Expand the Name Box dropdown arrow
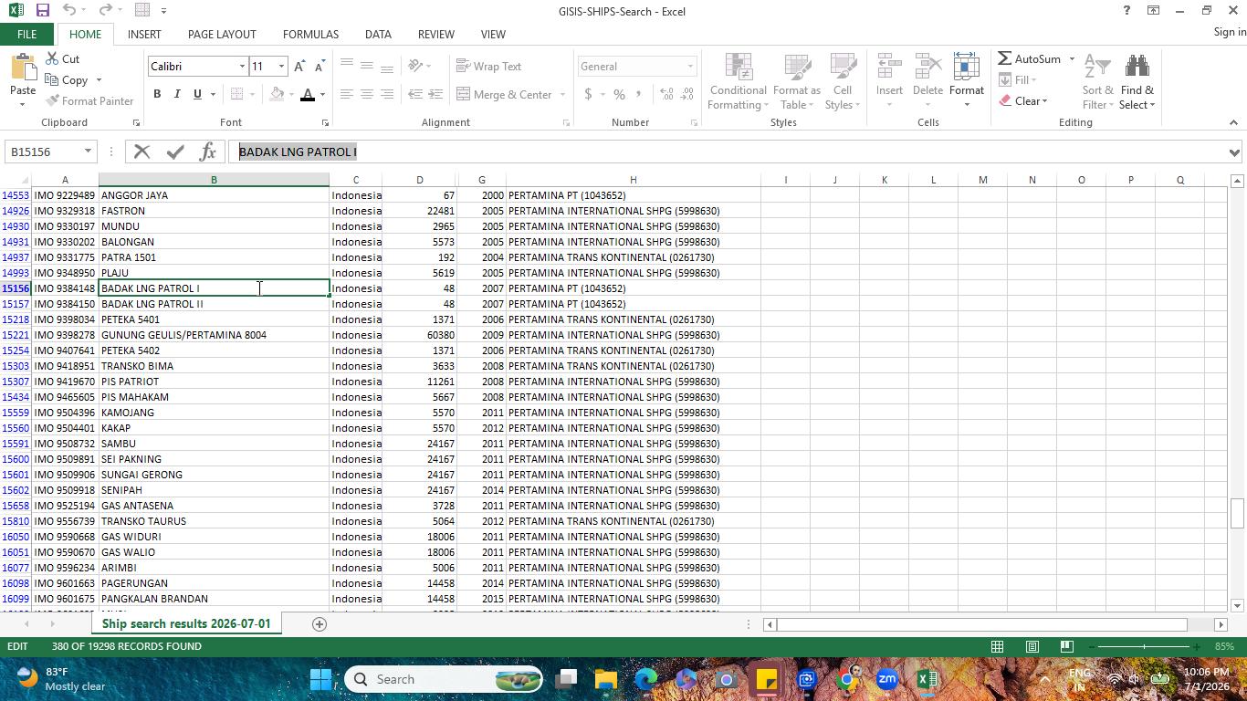 (x=88, y=152)
